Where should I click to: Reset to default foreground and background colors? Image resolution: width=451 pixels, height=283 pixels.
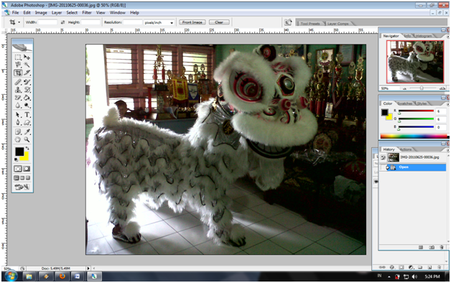click(16, 159)
